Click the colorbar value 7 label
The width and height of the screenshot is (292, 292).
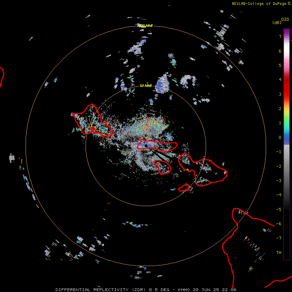pyautogui.click(x=280, y=36)
